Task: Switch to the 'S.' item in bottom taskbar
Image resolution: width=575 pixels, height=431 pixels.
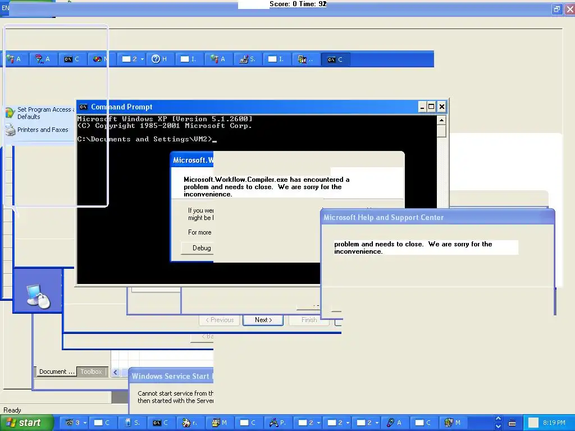Action: tap(132, 423)
